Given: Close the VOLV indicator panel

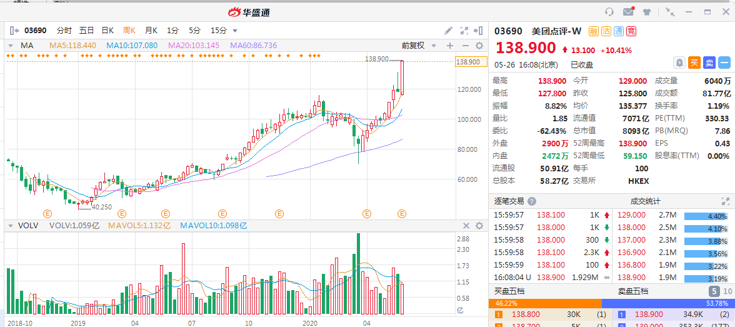Looking at the screenshot, I should point(466,226).
